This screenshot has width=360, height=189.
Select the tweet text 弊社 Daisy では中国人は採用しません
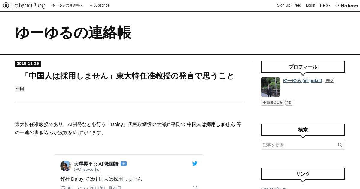[x=101, y=179]
